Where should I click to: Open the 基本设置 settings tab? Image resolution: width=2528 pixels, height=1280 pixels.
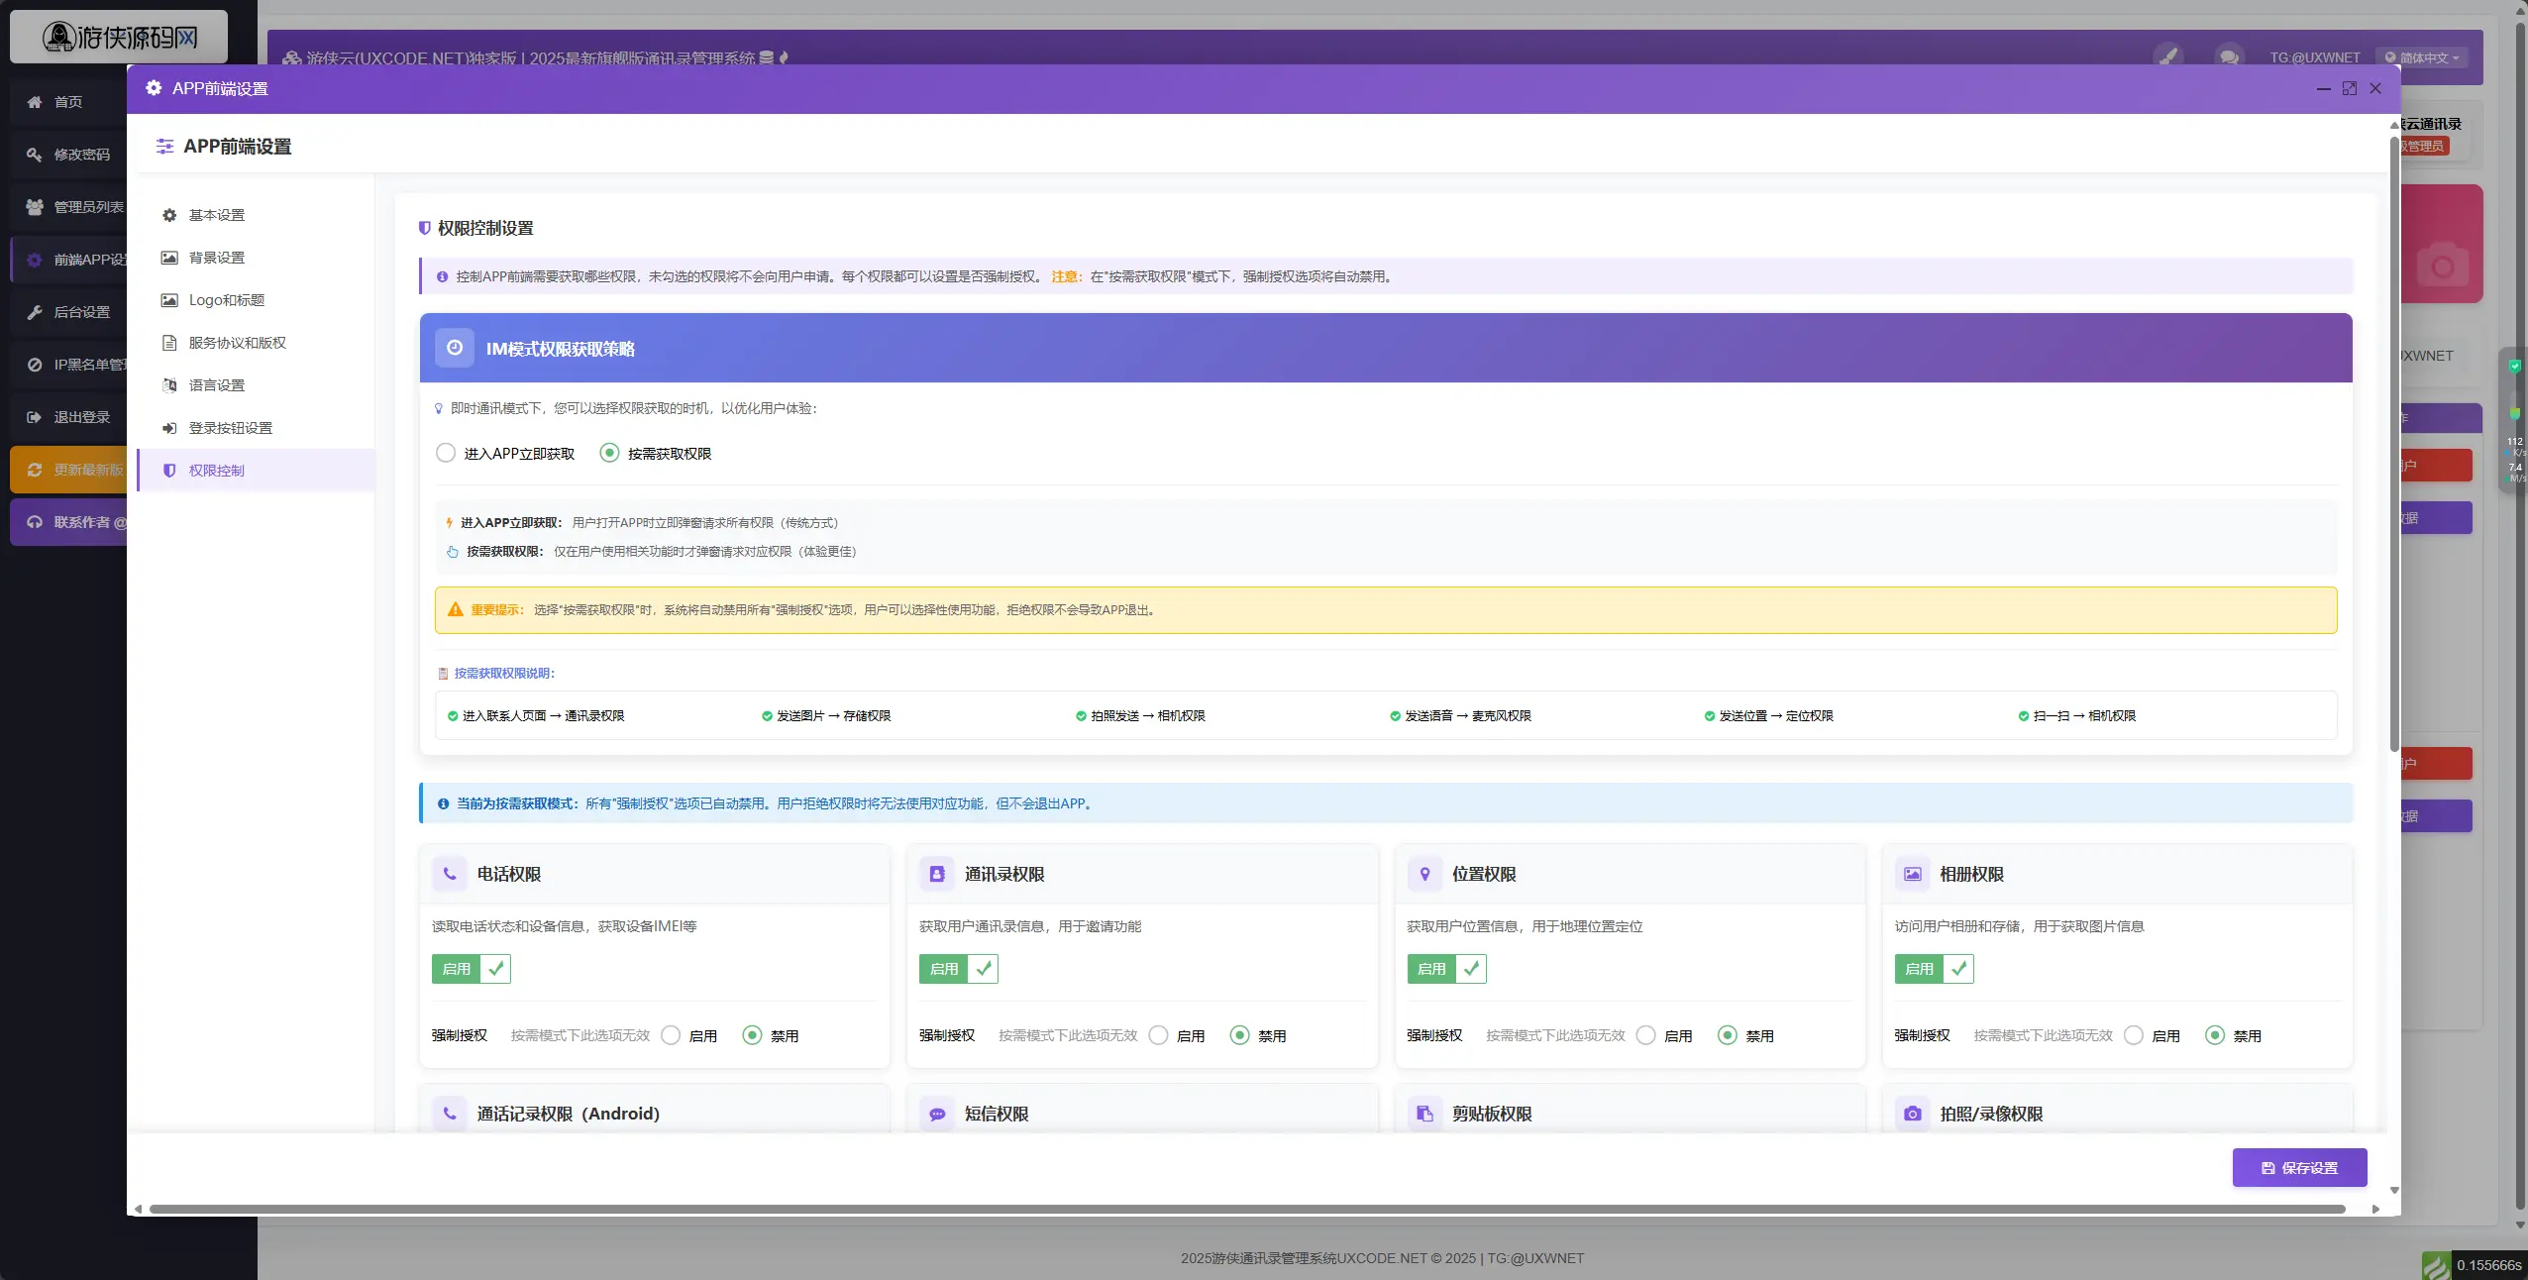216,215
